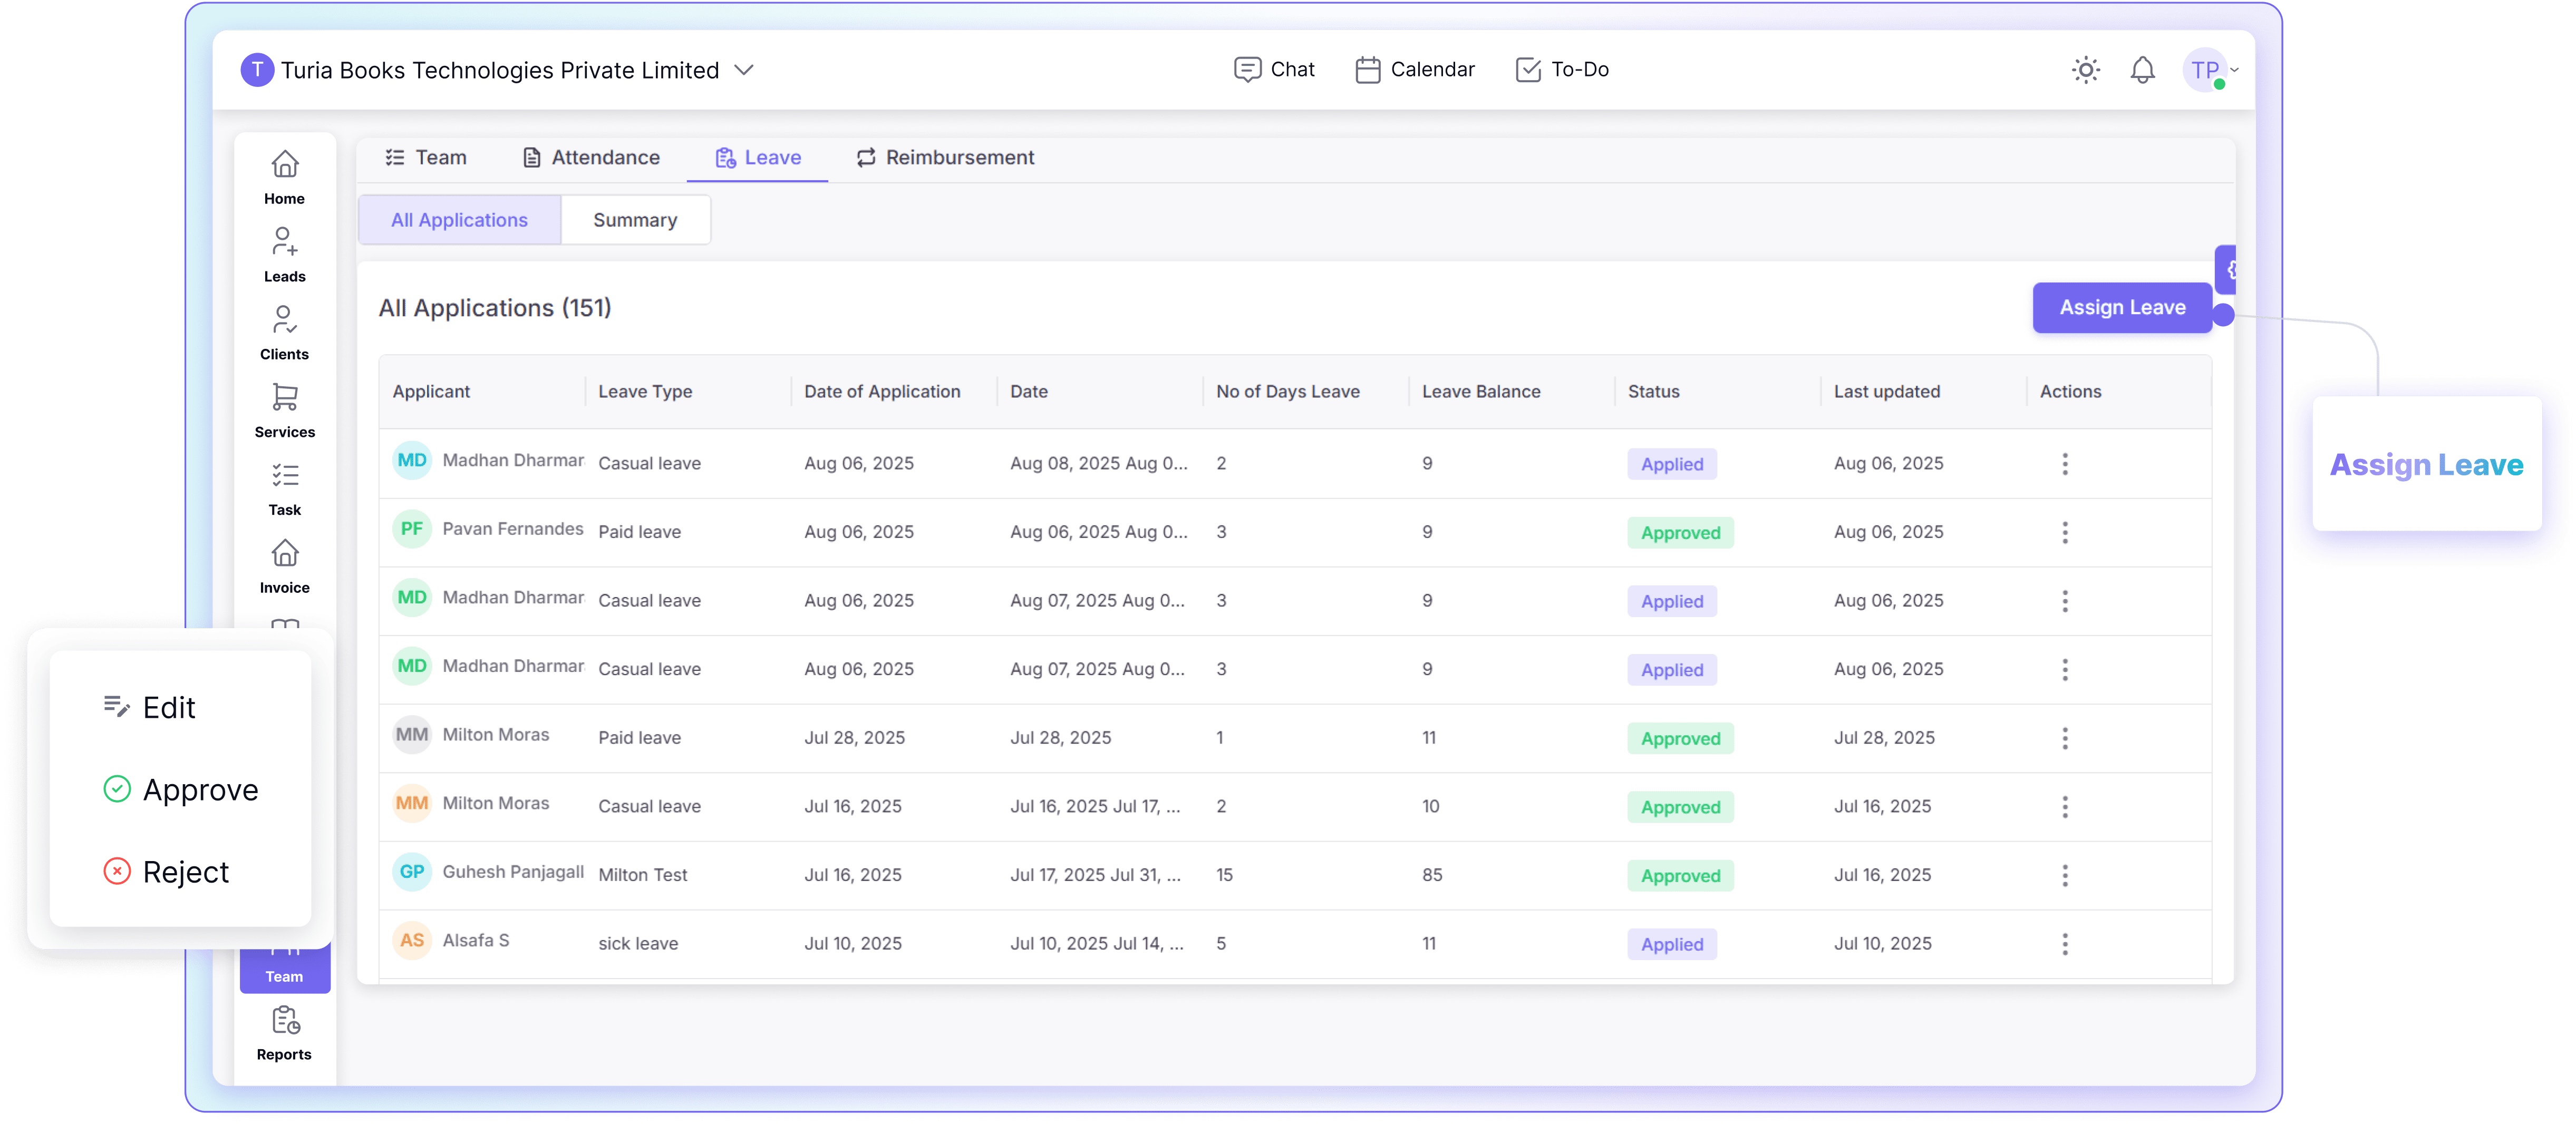The width and height of the screenshot is (2576, 1124).
Task: Switch to the Summary view toggle
Action: (x=635, y=220)
